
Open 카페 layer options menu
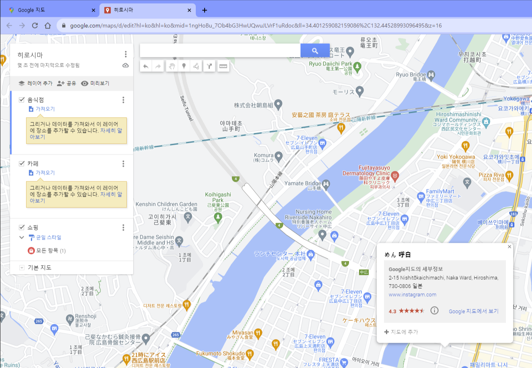[123, 164]
